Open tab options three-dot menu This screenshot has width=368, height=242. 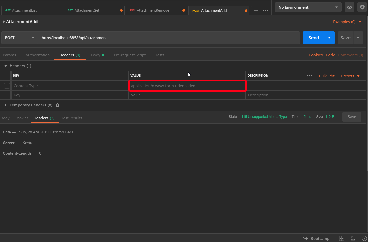point(266,10)
